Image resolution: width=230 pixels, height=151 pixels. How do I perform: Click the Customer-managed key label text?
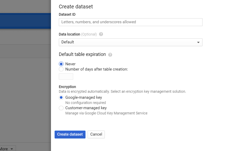(x=85, y=108)
